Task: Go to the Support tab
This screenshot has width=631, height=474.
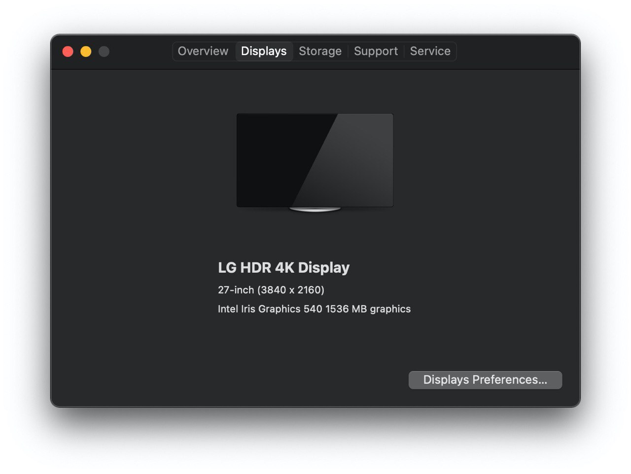Action: tap(376, 51)
